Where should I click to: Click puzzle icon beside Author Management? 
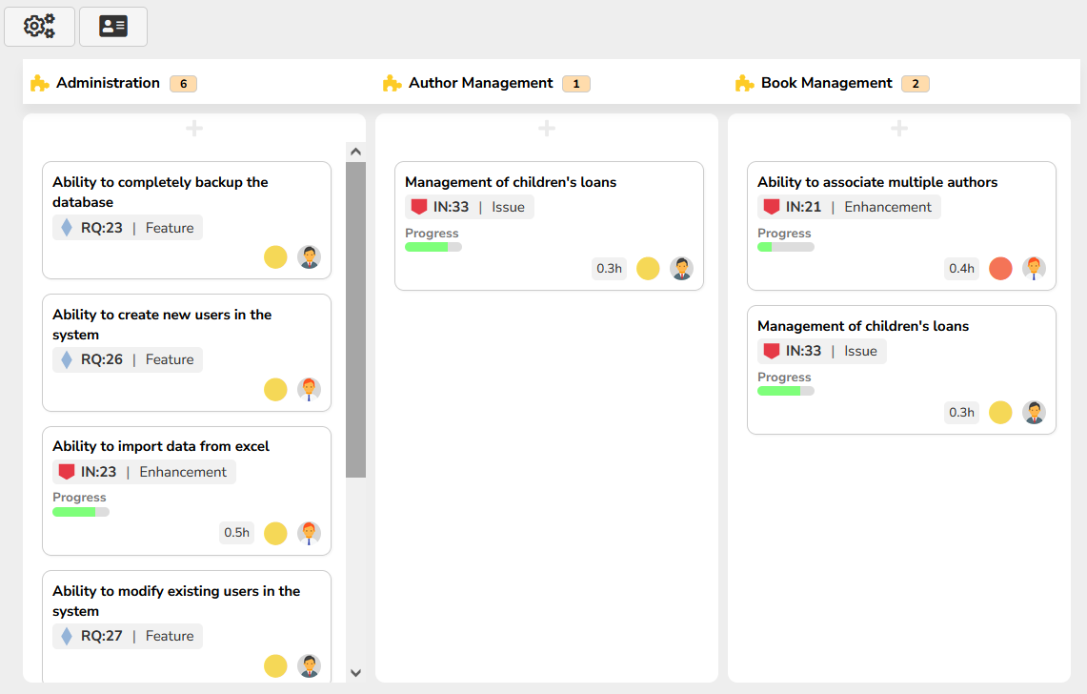(392, 84)
